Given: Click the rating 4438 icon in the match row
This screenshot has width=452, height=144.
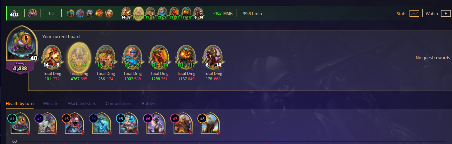Looking at the screenshot, I should coord(14,14).
